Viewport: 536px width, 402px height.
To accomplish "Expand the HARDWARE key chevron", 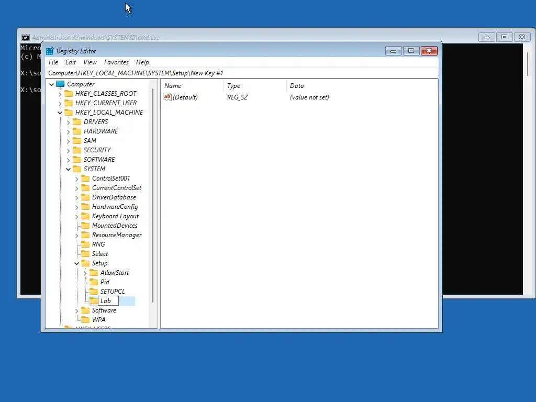I will [68, 131].
